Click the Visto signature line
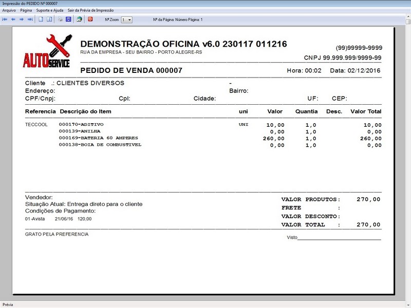411x308 pixels. pos(334,238)
